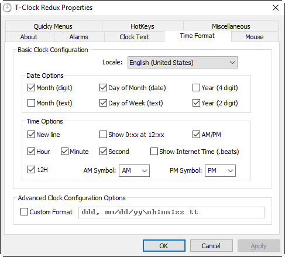Screen dimensions: 285x257
Task: Uncheck the Day of Week (text) option
Action: click(103, 102)
